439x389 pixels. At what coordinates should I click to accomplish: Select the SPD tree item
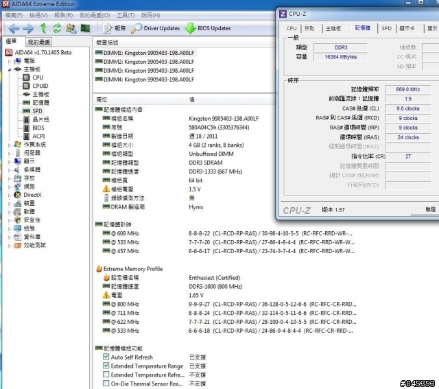[x=33, y=111]
